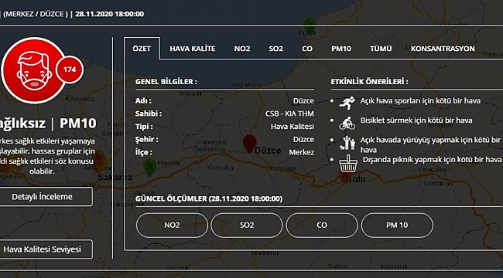Select the red Düzce map marker
The height and width of the screenshot is (278, 503).
point(250,144)
